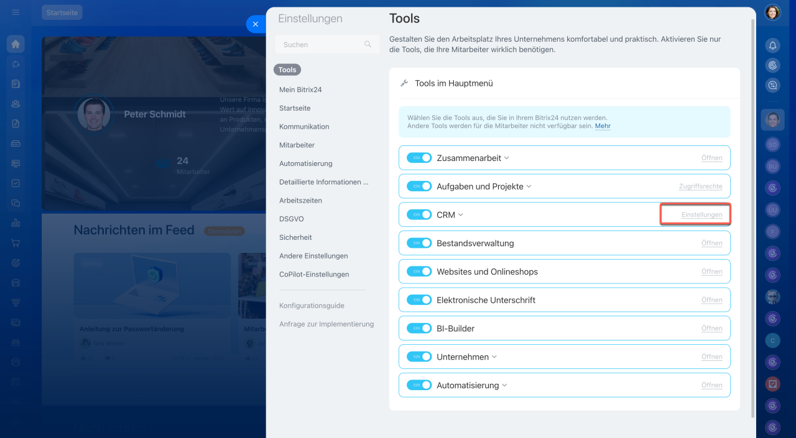Open Sicherheit settings section
Viewport: 796px width, 438px height.
click(x=296, y=237)
